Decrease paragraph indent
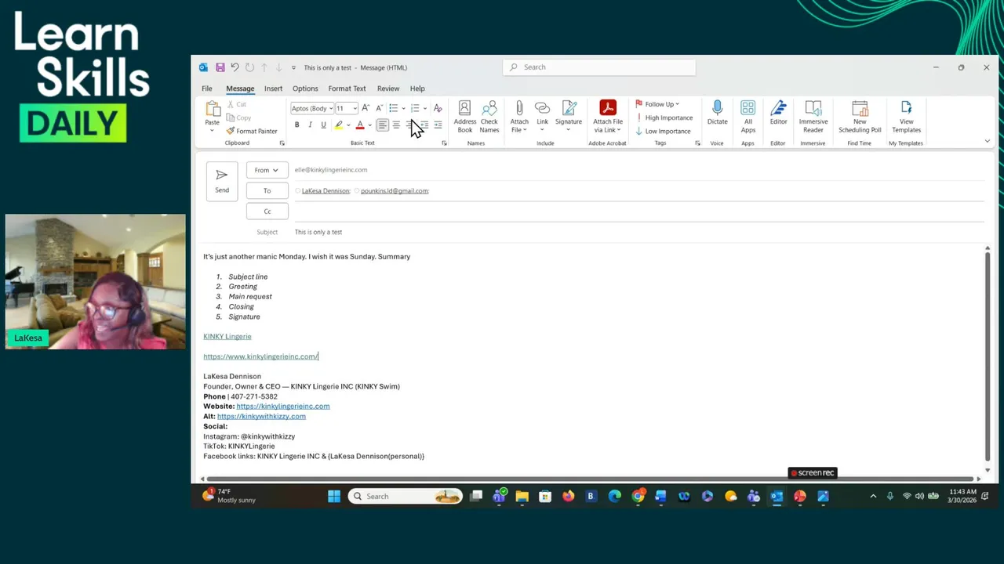Image resolution: width=1004 pixels, height=564 pixels. point(424,125)
